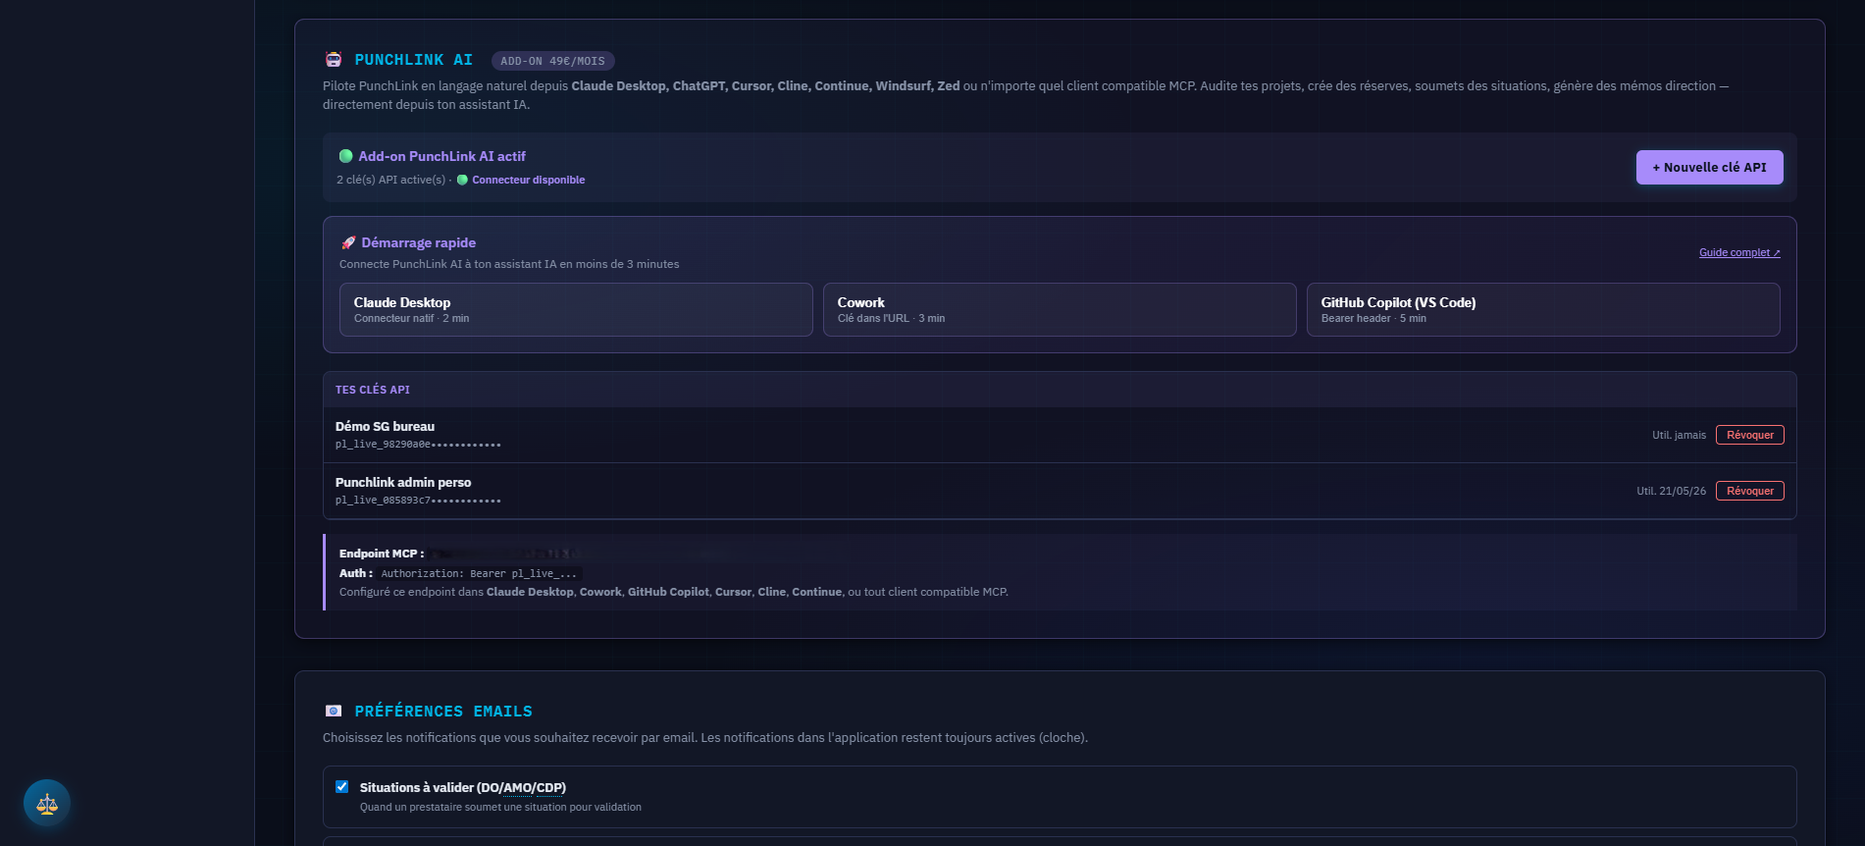Screen dimensions: 1865x846
Task: Select the pl_live_98290a0e masked key value
Action: coord(418,445)
